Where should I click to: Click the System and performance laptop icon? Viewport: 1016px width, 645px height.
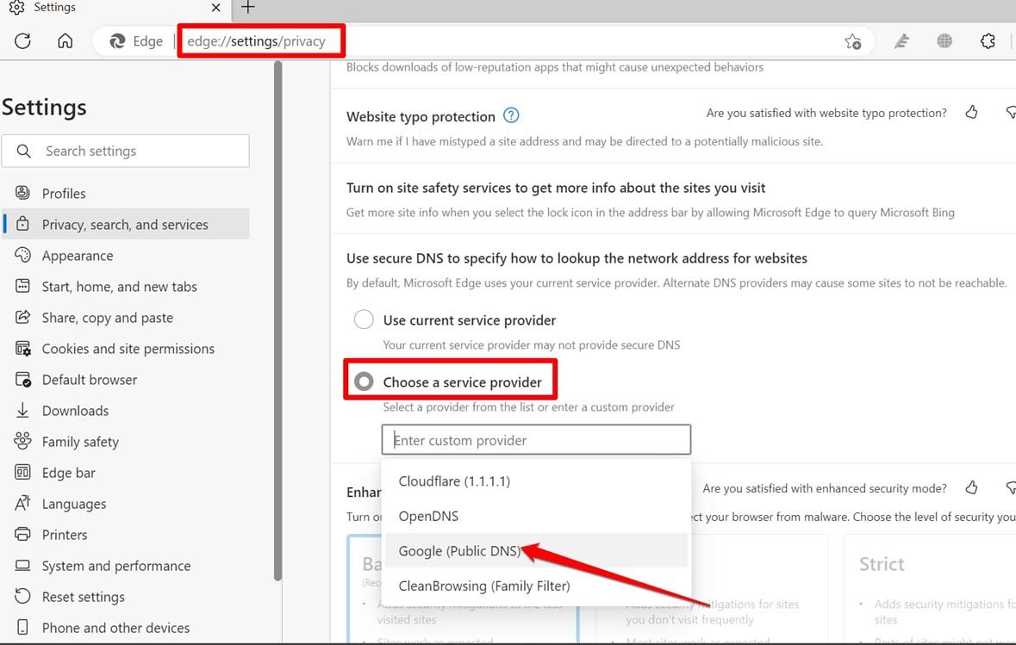point(22,566)
